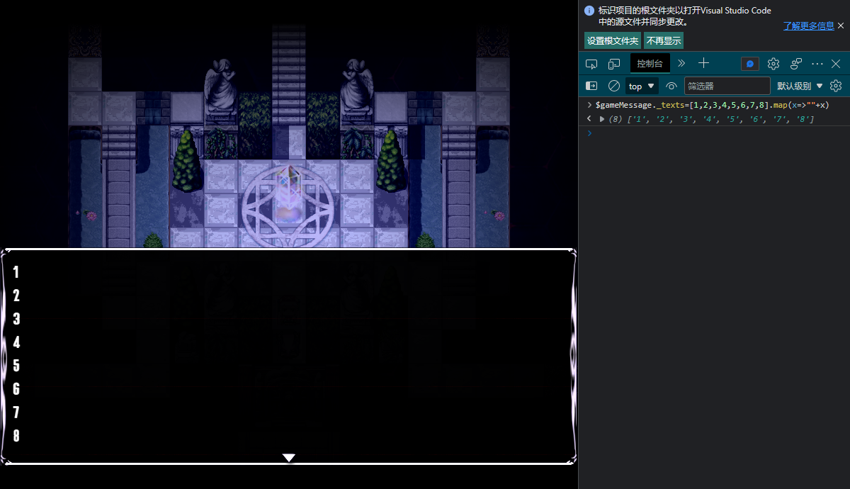Click the $gameMessage._texts command entry
850x489 pixels.
(x=712, y=105)
